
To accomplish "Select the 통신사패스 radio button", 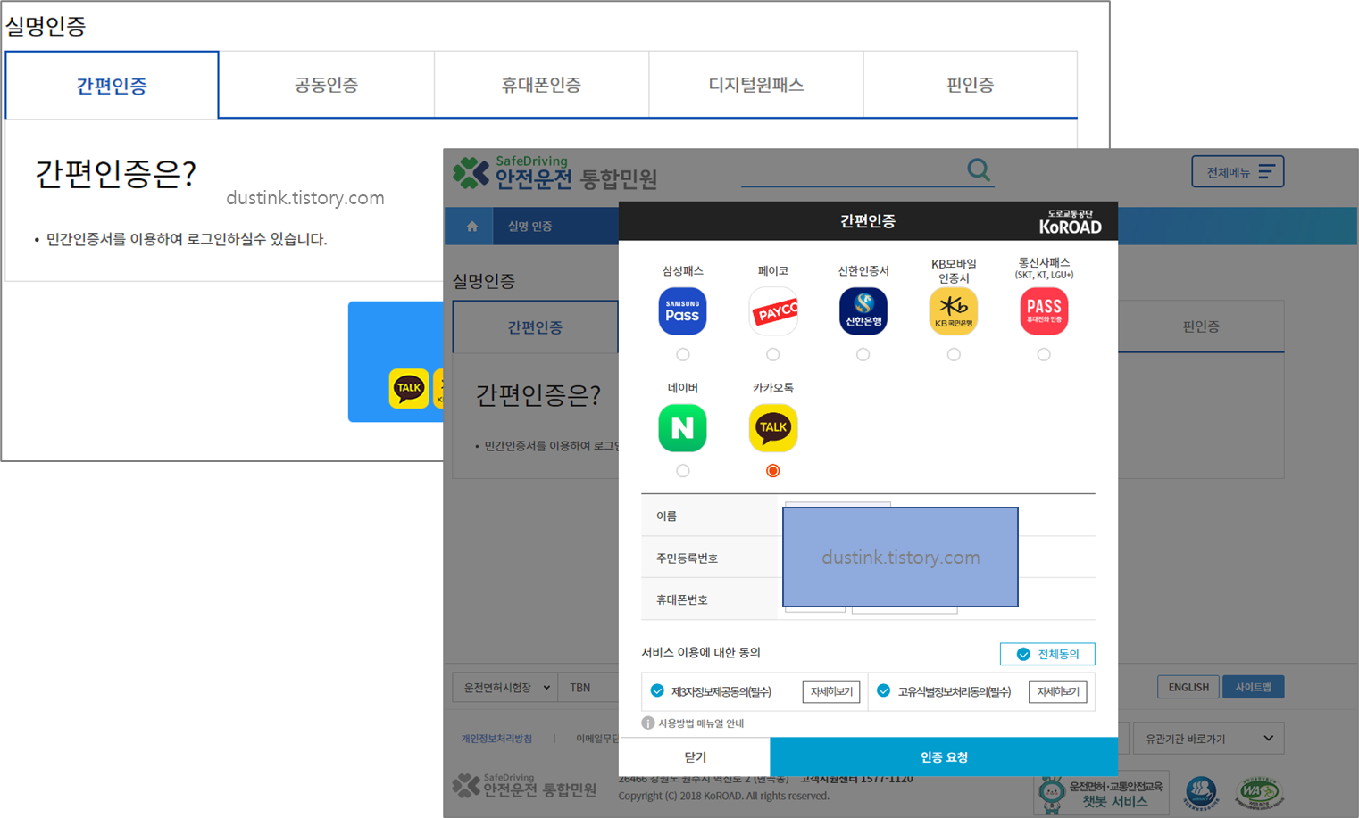I will tap(1044, 354).
